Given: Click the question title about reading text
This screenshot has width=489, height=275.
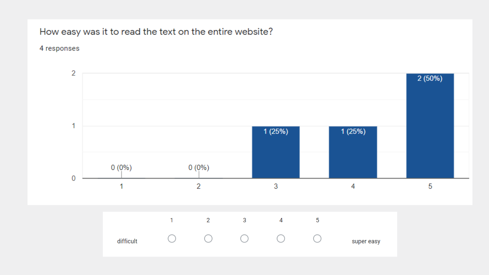Looking at the screenshot, I should tap(156, 32).
